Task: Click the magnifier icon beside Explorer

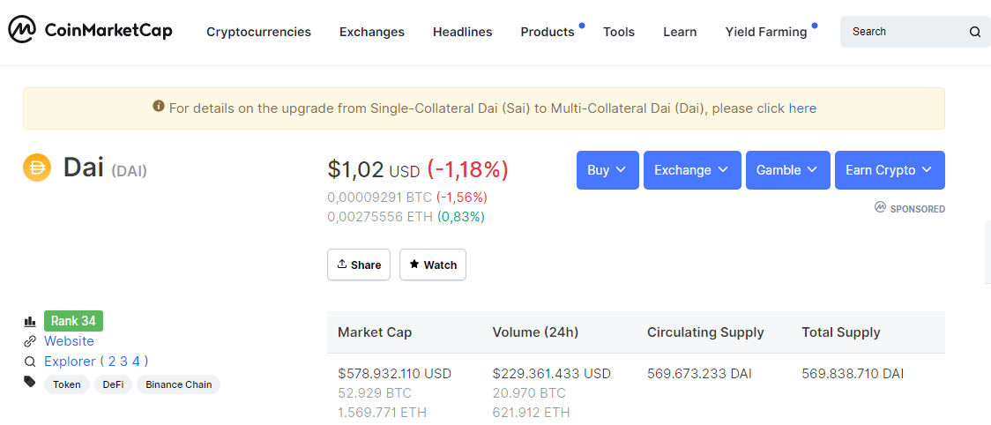Action: (30, 362)
